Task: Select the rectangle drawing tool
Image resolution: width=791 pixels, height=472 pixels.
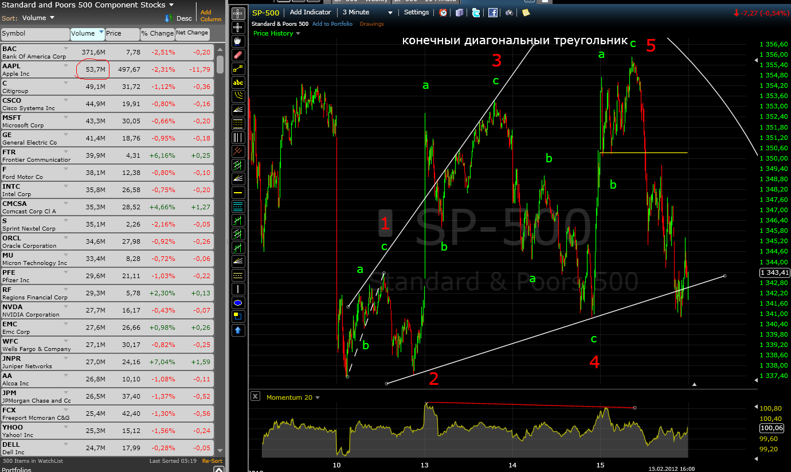Action: 238,316
